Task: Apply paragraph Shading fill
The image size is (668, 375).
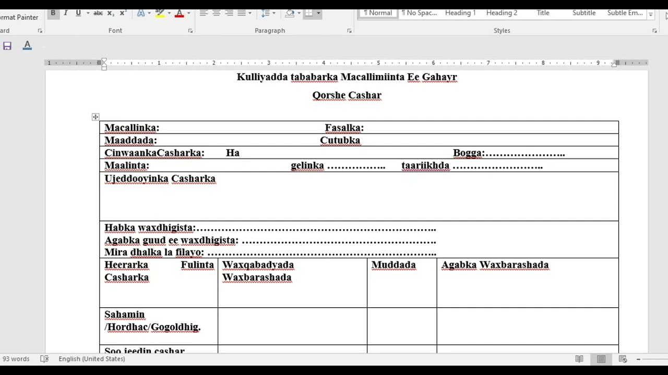Action: tap(290, 13)
